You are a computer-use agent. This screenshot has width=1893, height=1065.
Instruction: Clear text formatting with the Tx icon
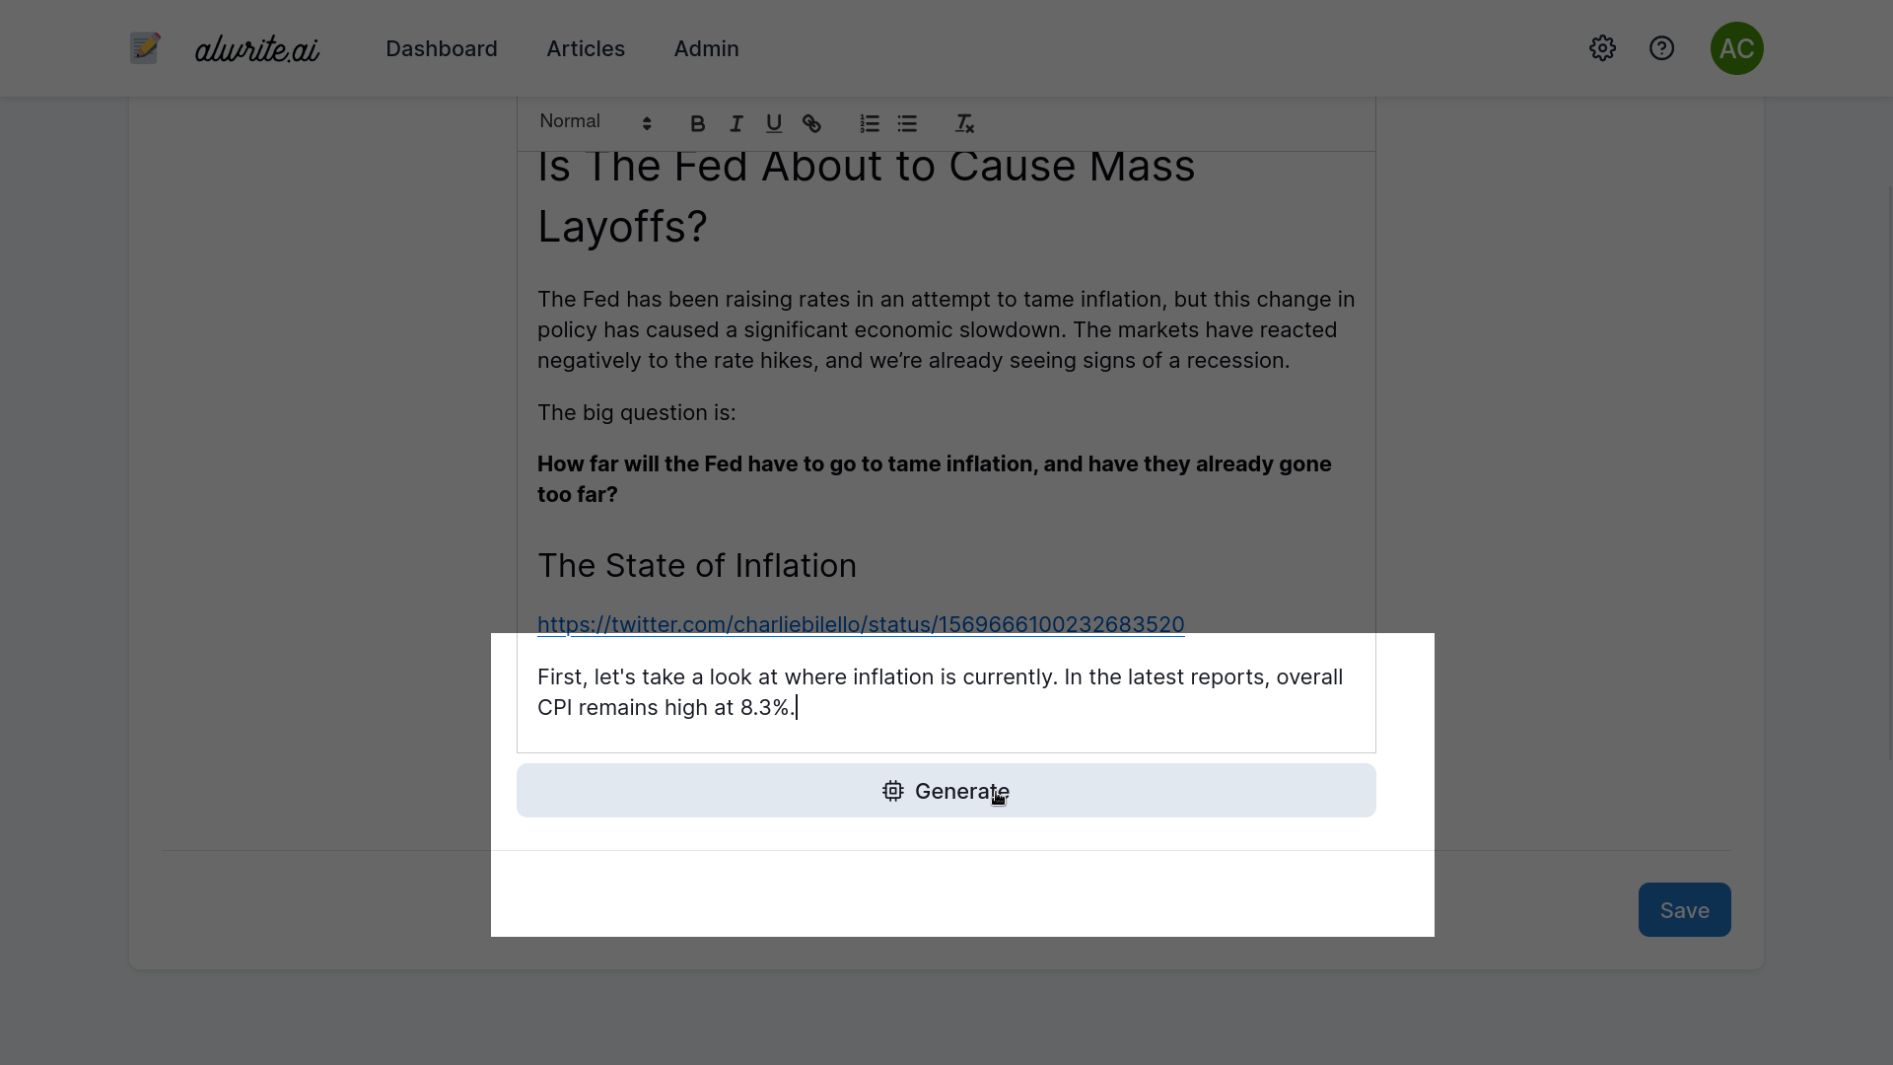point(964,122)
